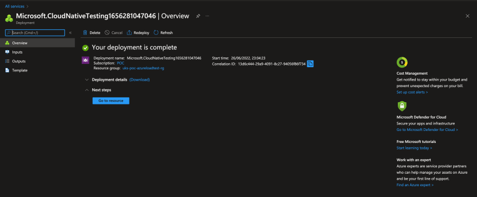Click the Overview cubes icon in sidebar

[7, 43]
